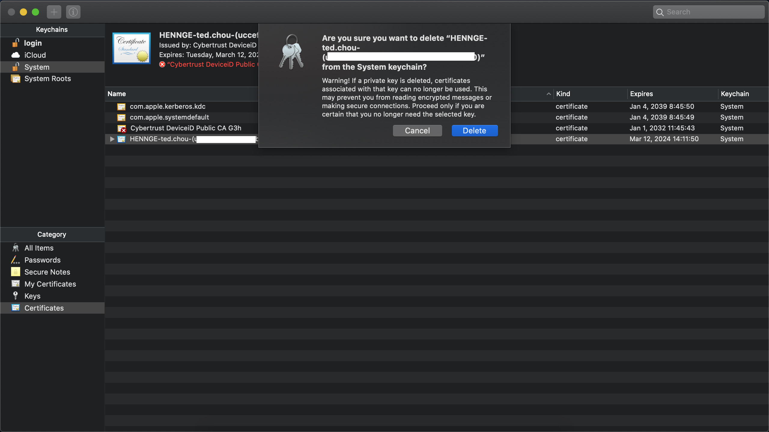The width and height of the screenshot is (769, 432).
Task: Click the Search field
Action: tap(712, 12)
